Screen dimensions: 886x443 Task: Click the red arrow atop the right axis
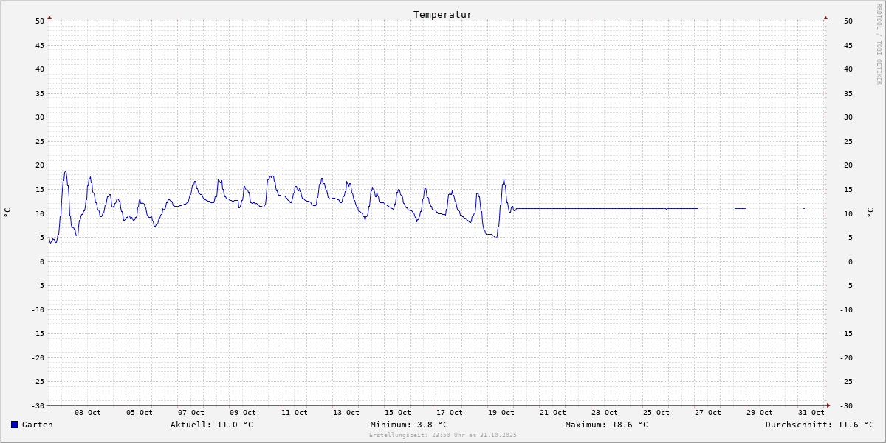click(825, 17)
